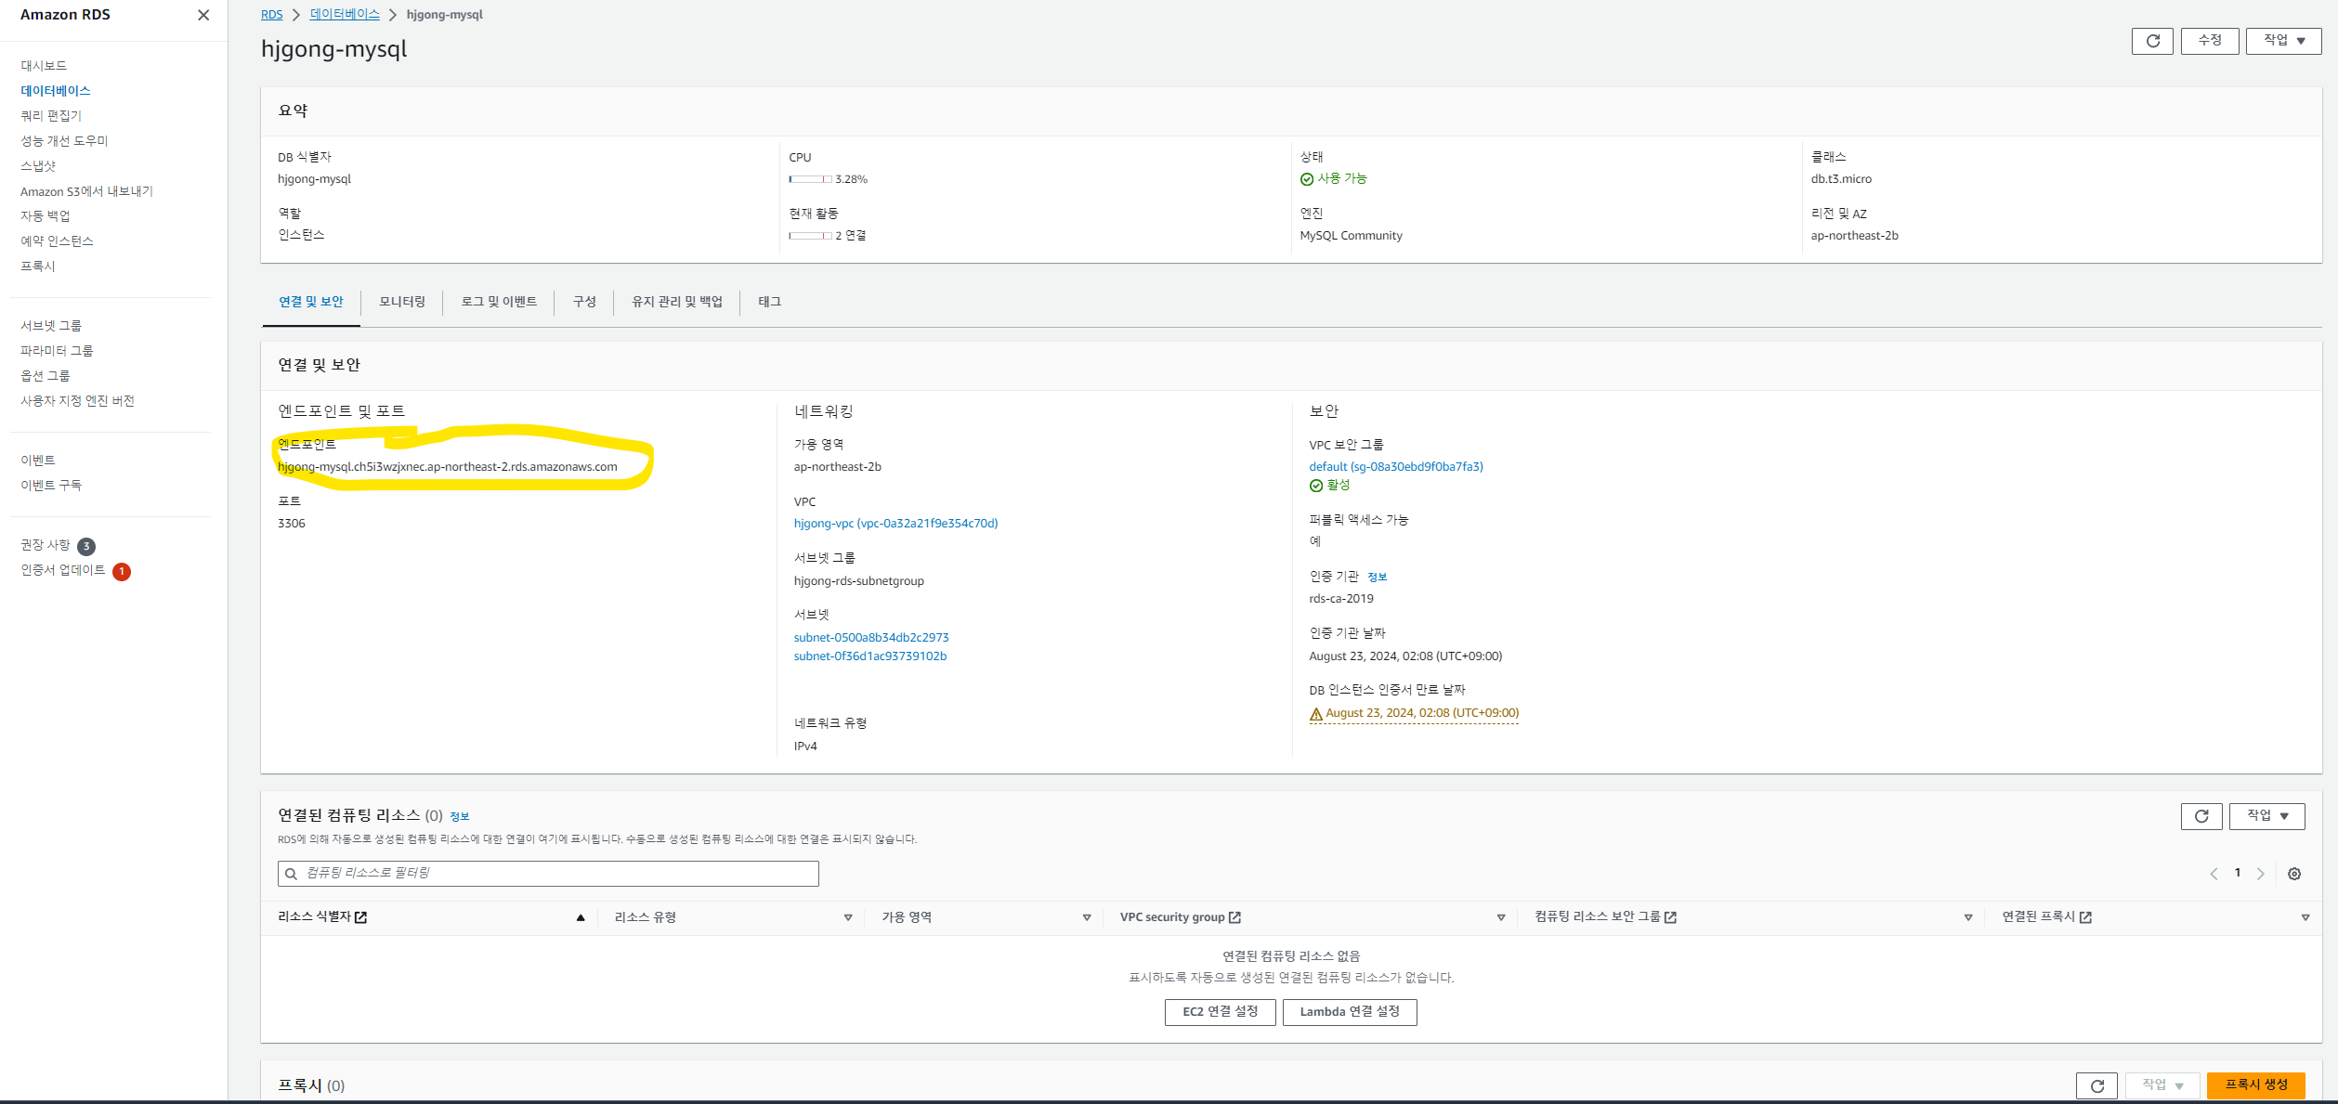This screenshot has width=2338, height=1104.
Task: Click the 프록시 생성 button
Action: coord(2255,1085)
